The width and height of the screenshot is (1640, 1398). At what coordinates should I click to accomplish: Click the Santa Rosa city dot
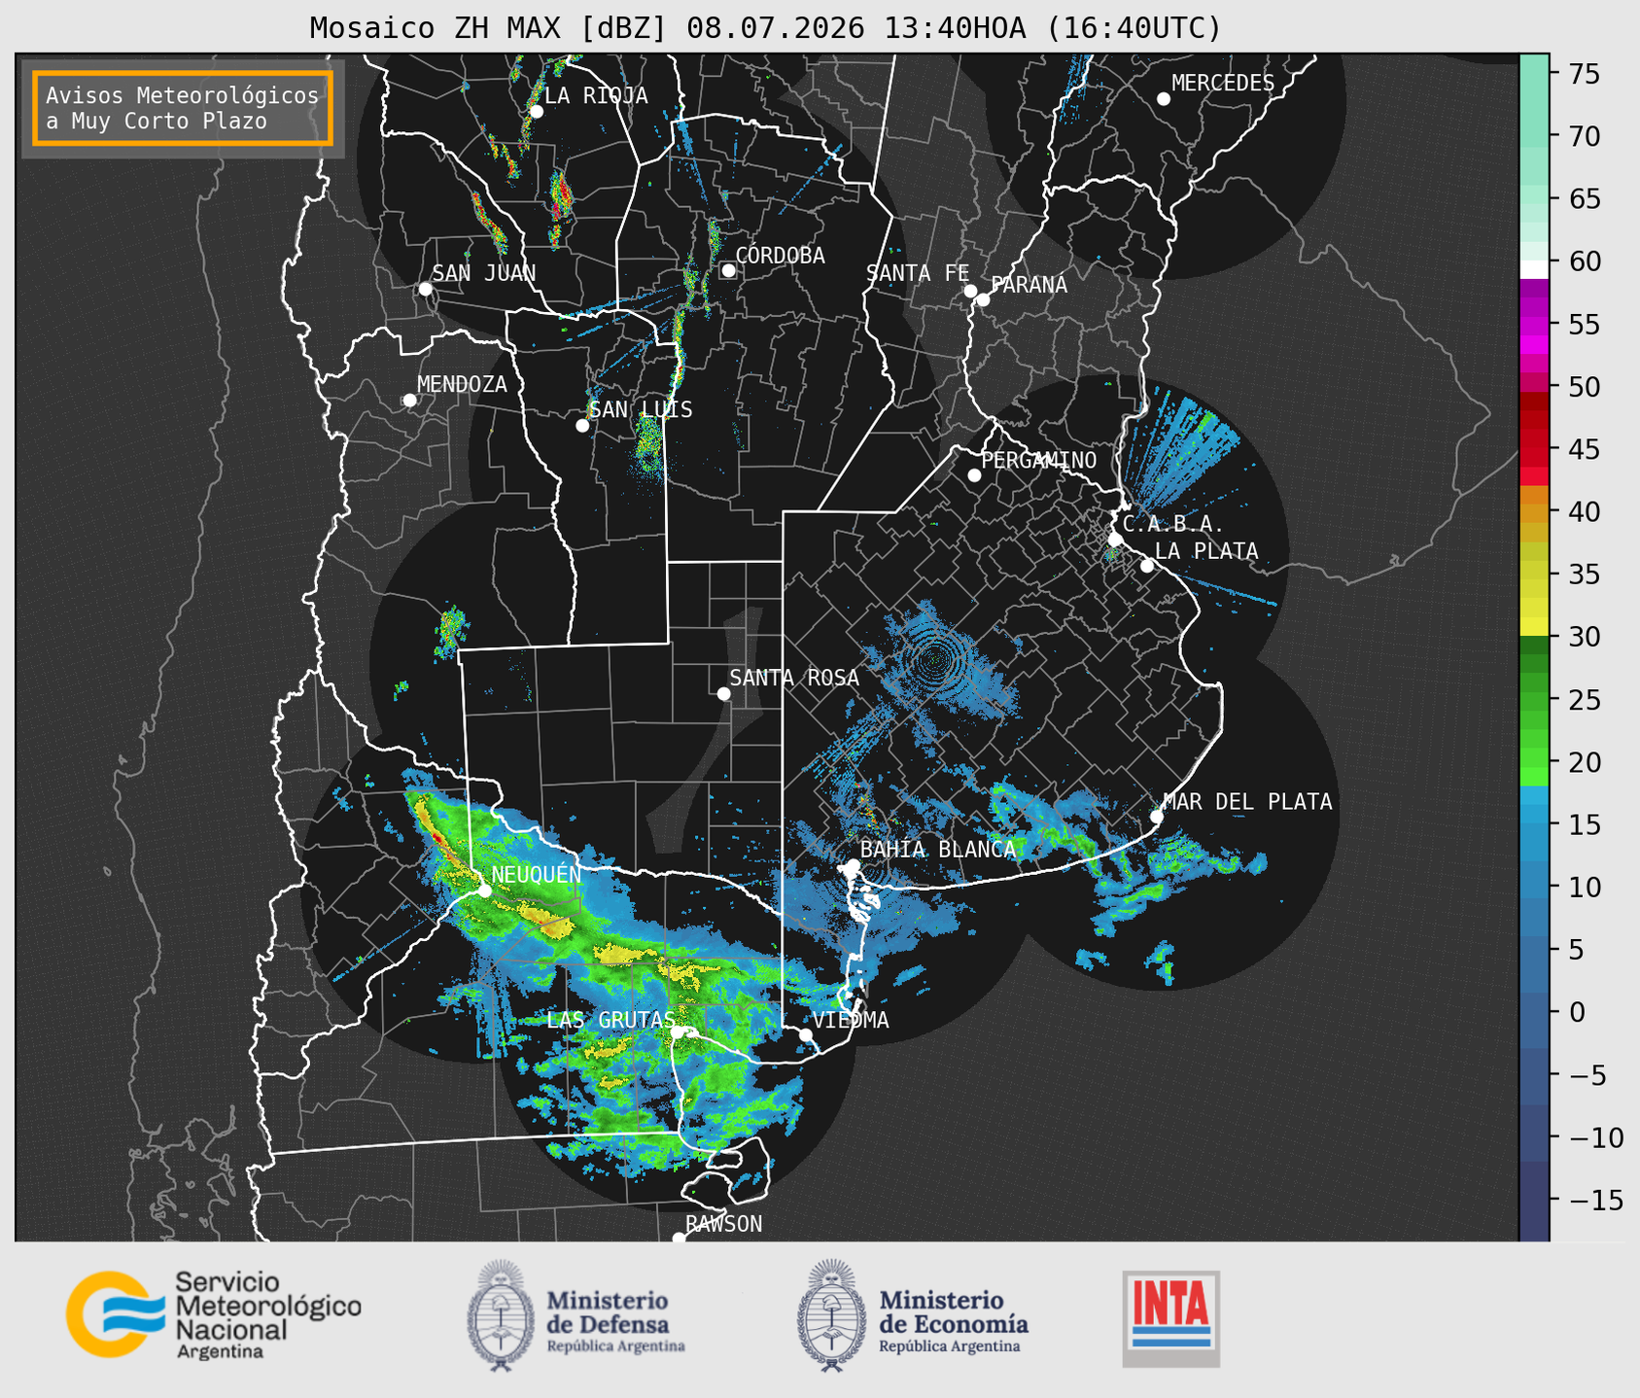[723, 693]
